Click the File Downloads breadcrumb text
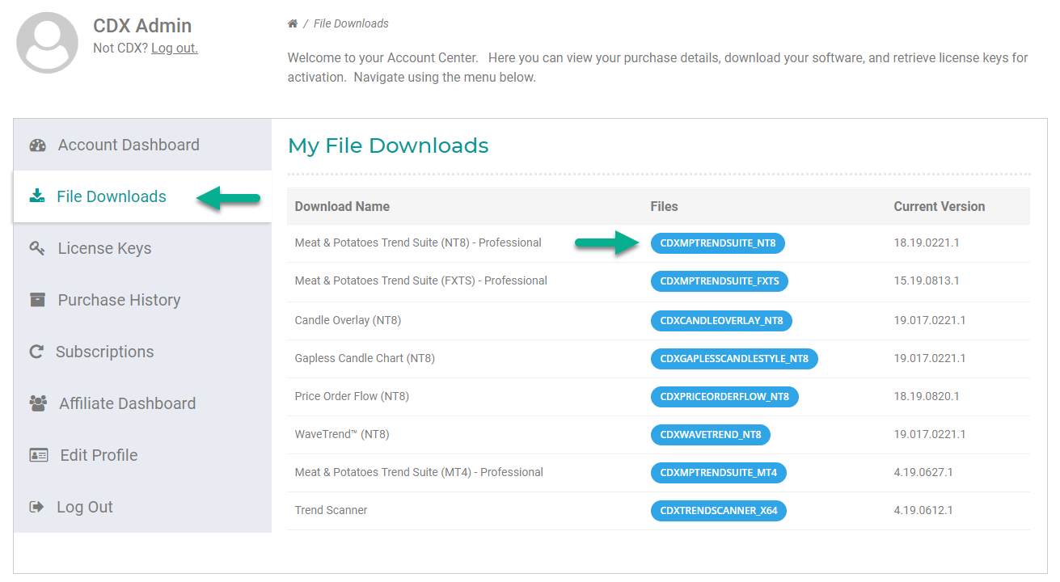Viewport: 1060px width, 582px height. click(351, 24)
